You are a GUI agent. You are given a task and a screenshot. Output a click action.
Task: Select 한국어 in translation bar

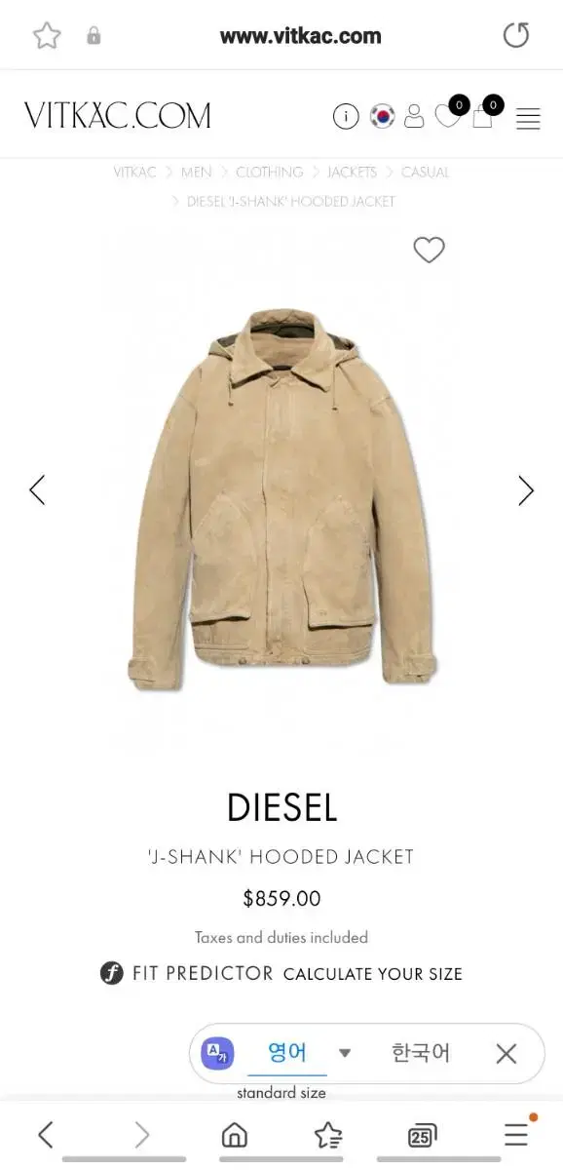(x=421, y=1053)
